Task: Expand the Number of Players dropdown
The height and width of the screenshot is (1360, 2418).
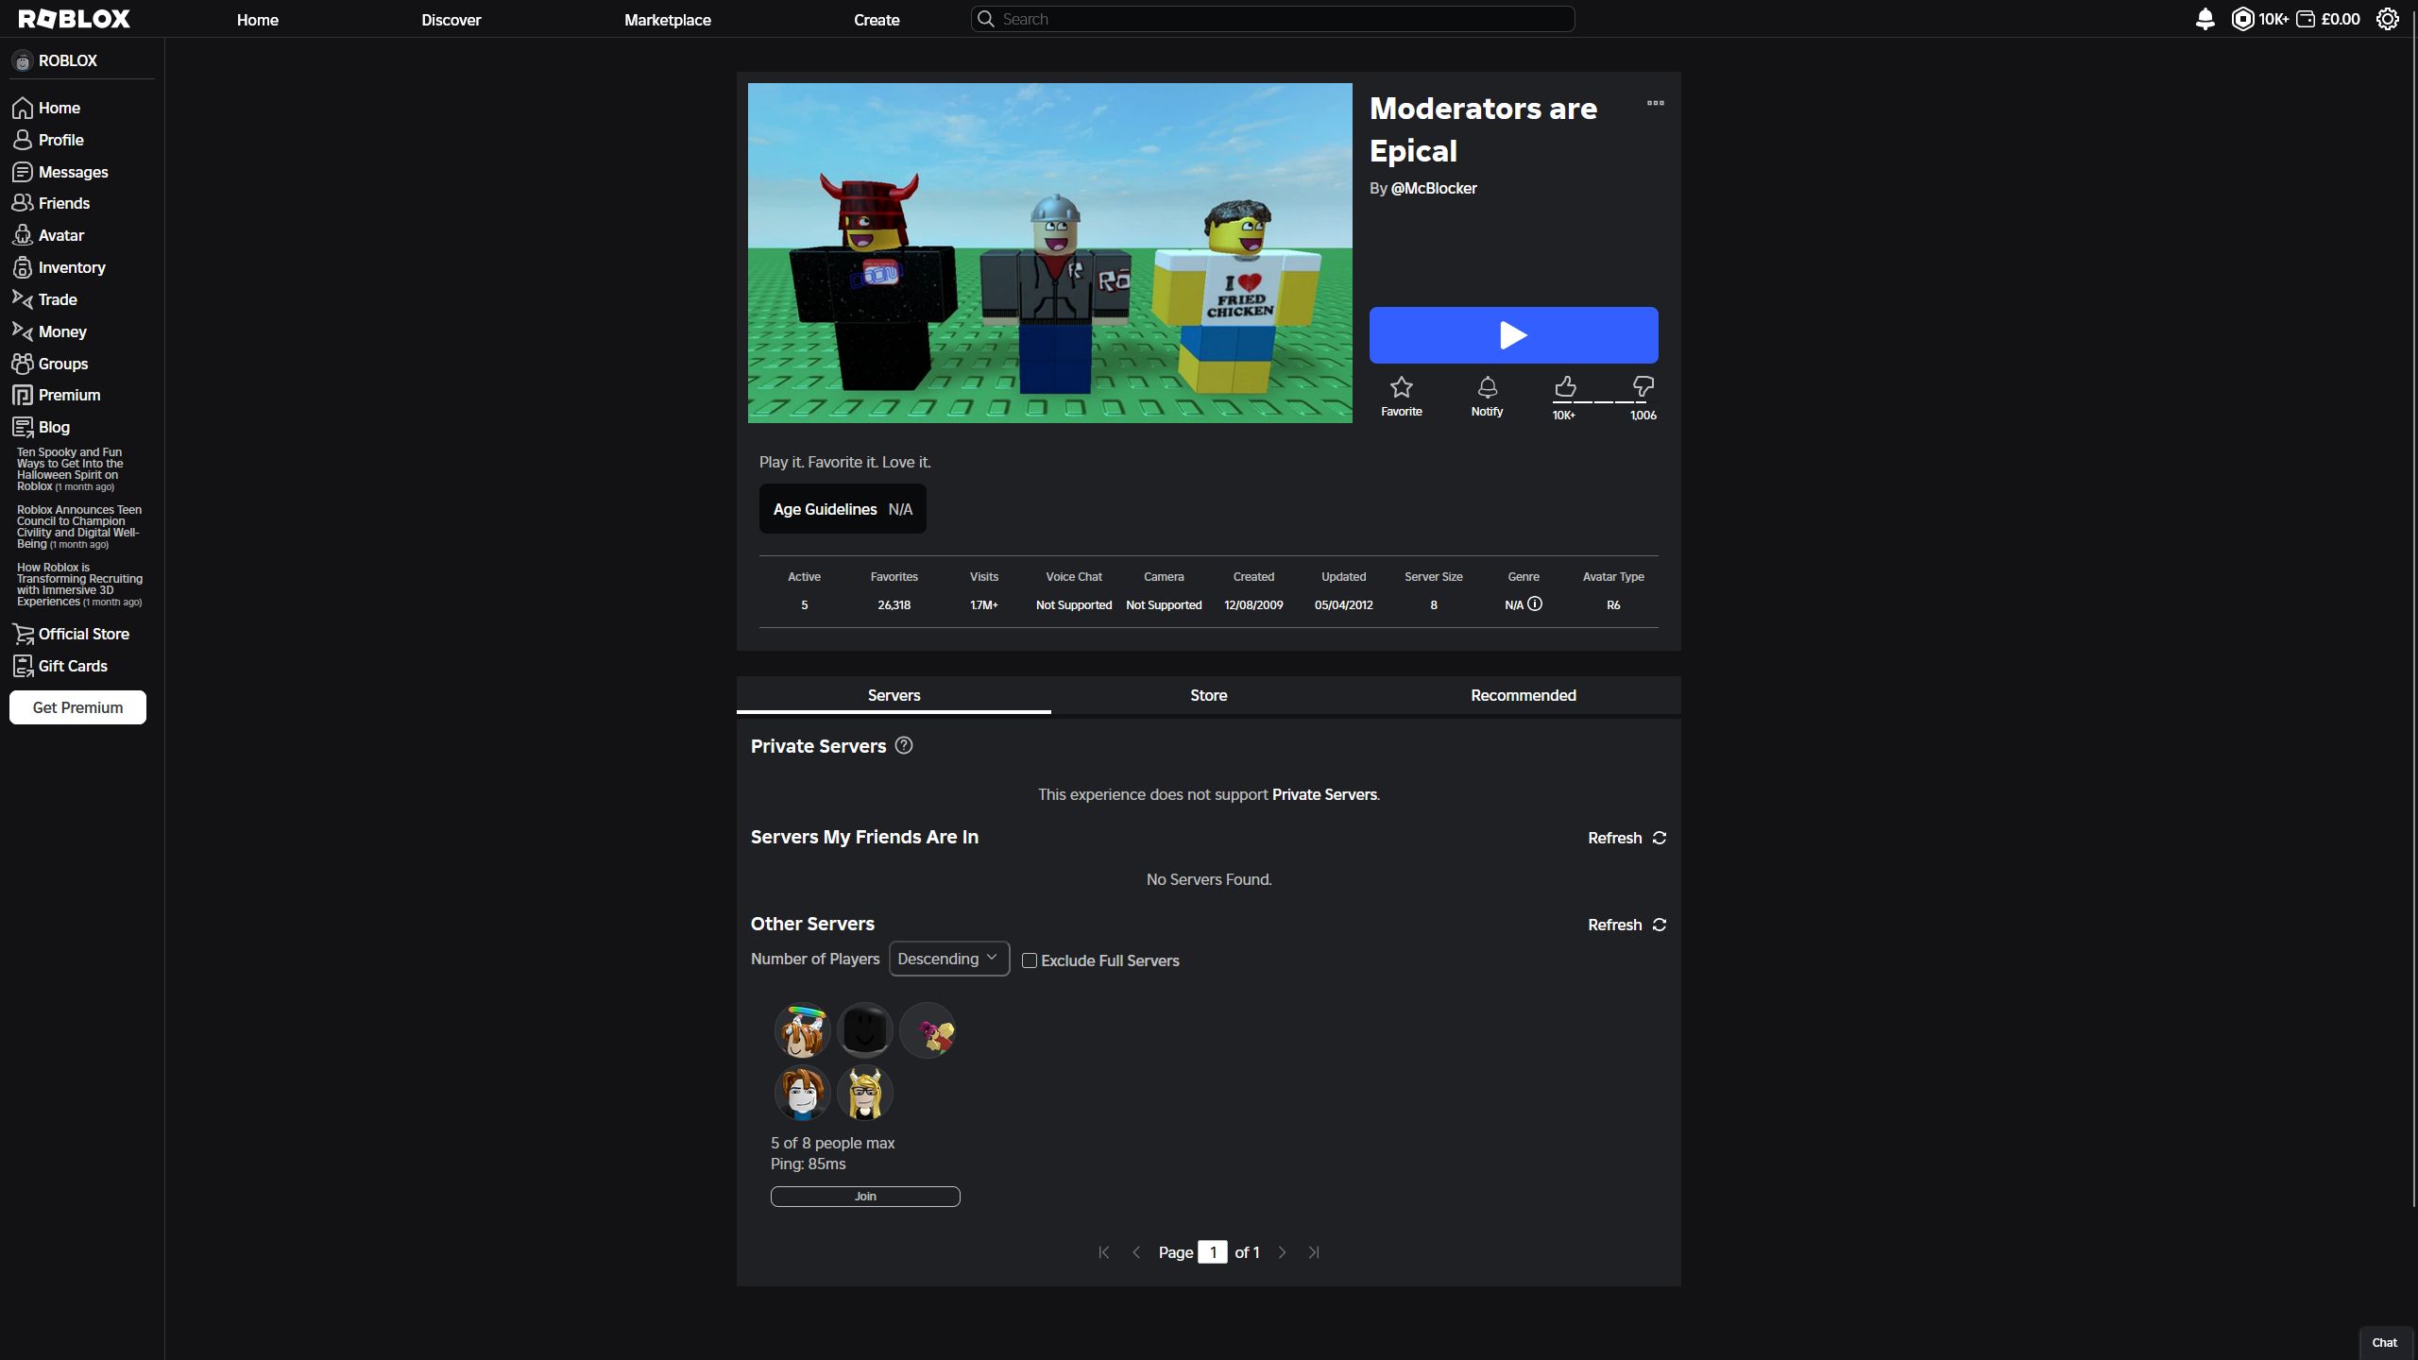Action: click(x=948, y=959)
